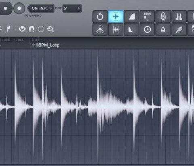Screen dimensions: 194x166
Task: Select the waveform slicing tool icon
Action: 116,30
